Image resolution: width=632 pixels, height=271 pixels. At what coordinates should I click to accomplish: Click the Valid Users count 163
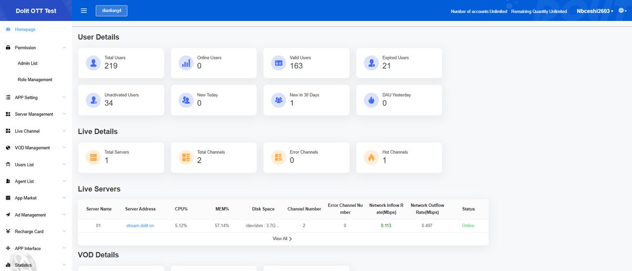pyautogui.click(x=297, y=66)
